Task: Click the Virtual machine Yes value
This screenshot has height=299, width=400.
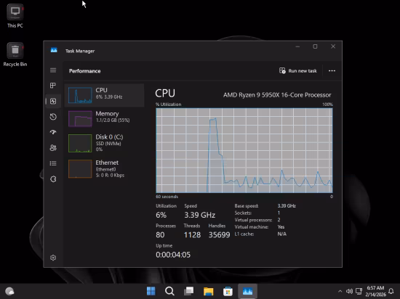Action: point(281,227)
